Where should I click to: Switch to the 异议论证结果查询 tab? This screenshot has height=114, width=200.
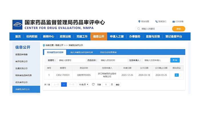(108, 52)
